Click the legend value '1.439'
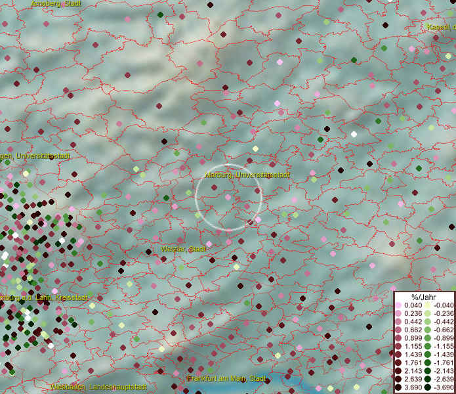 pyautogui.click(x=413, y=355)
